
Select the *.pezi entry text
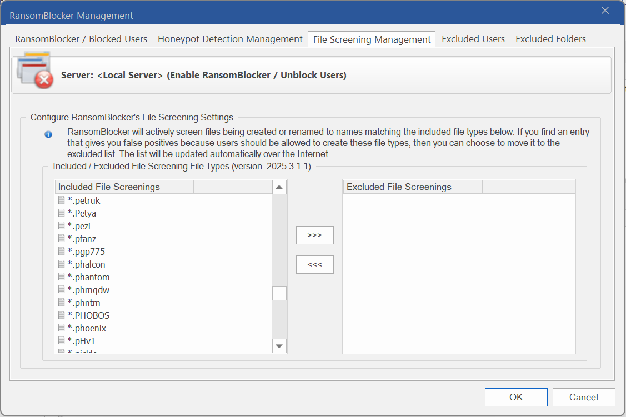(x=79, y=226)
